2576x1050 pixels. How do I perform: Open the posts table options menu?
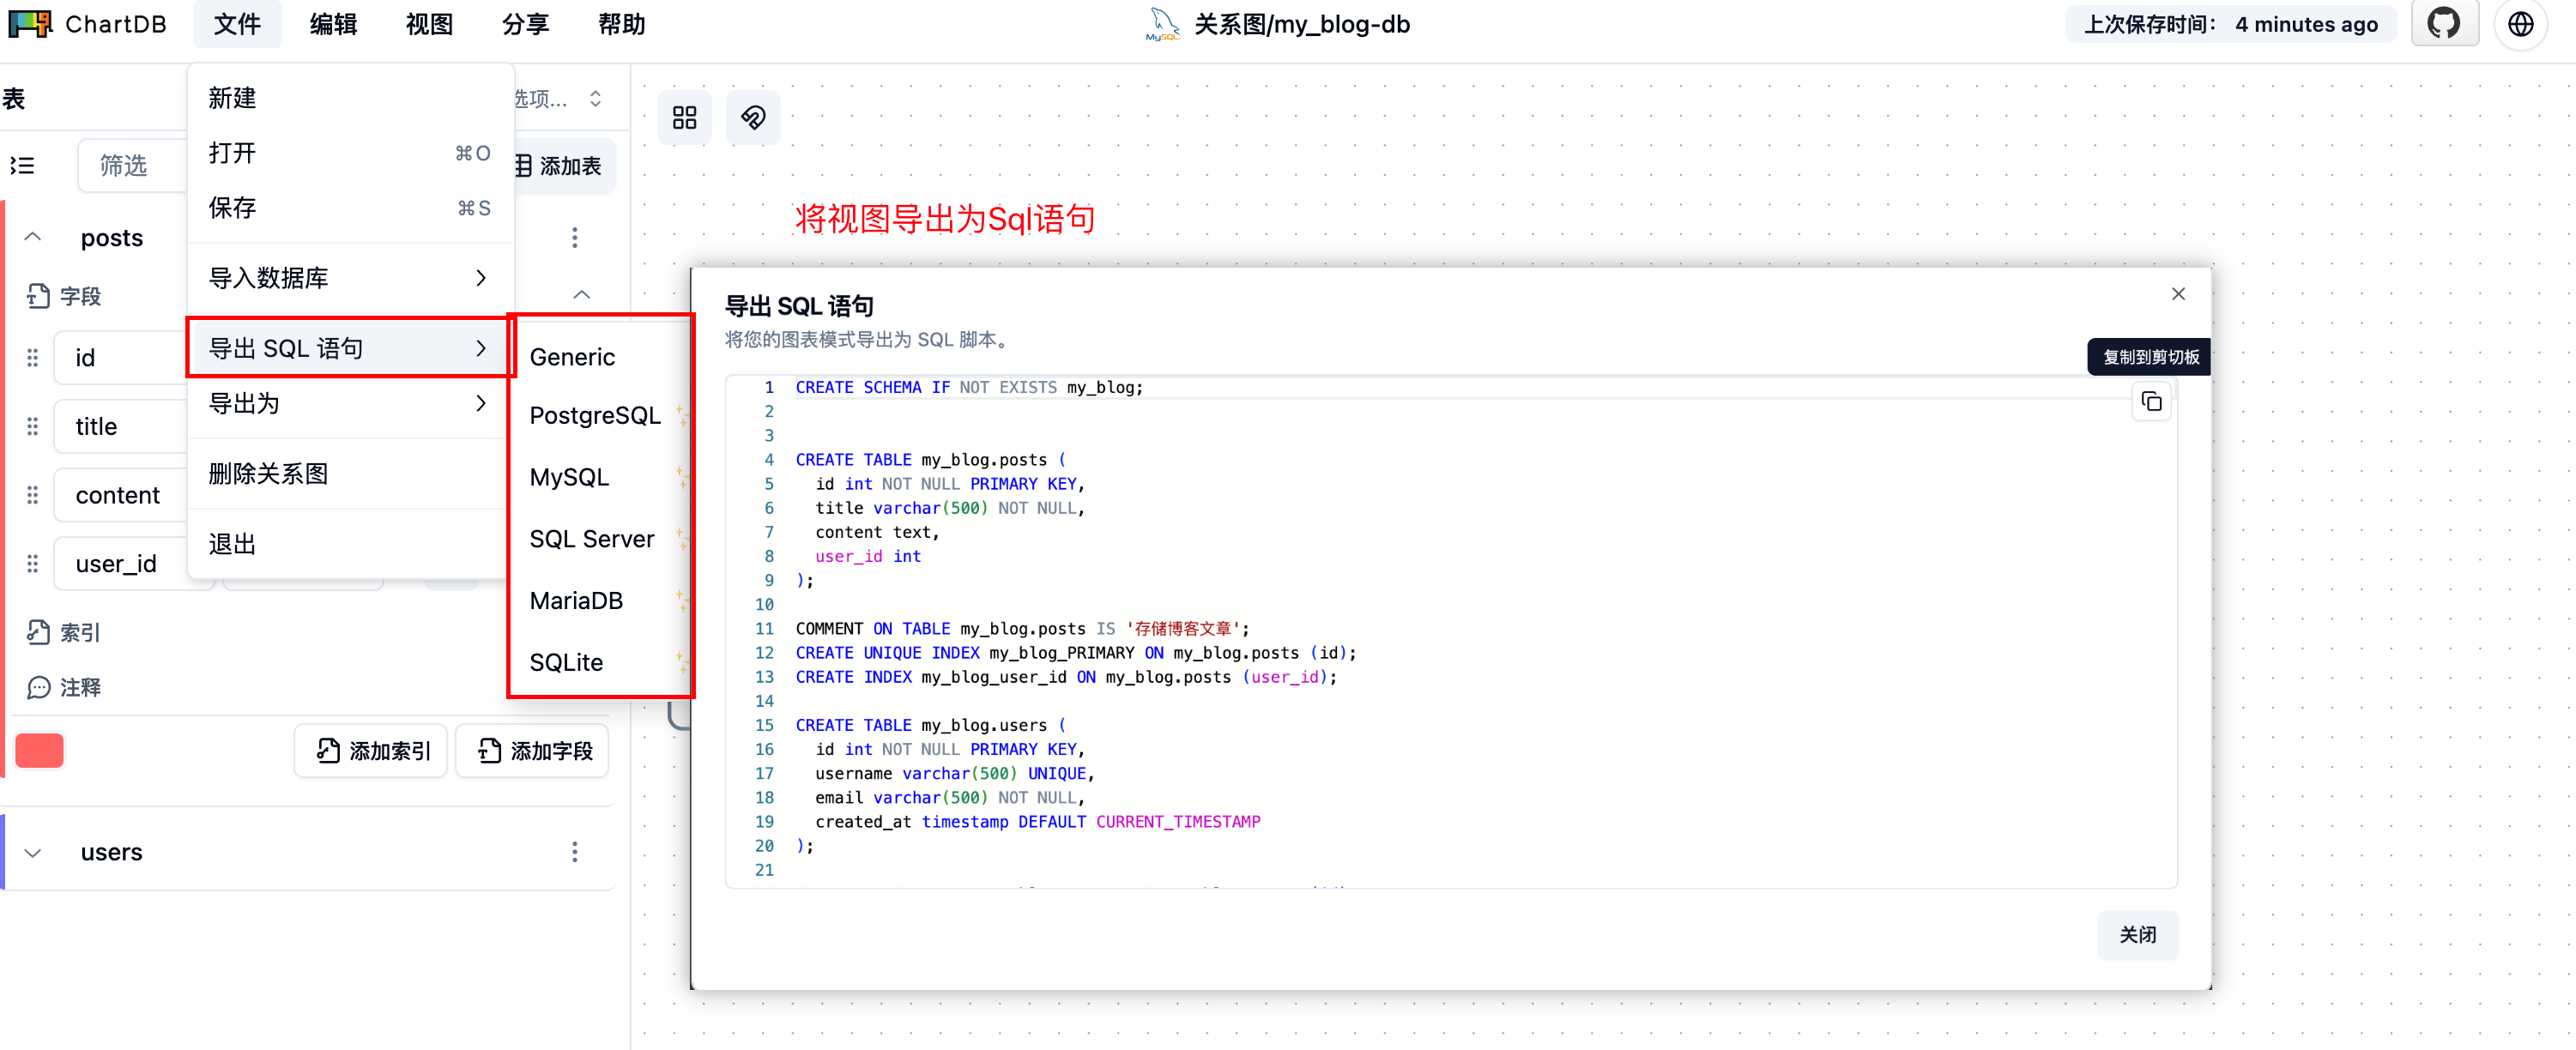coord(574,237)
